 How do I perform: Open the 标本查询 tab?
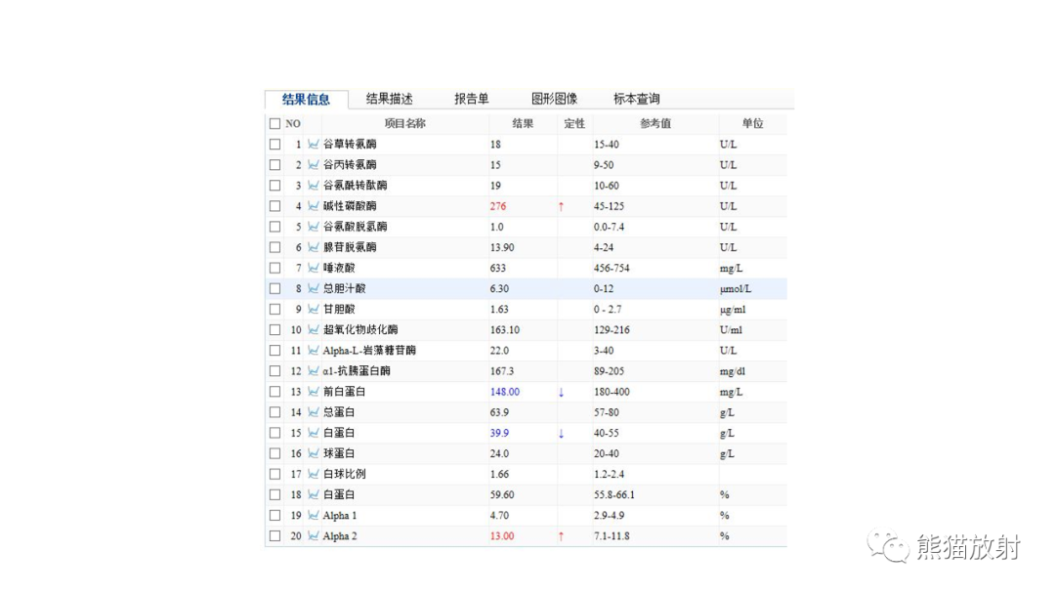636,98
